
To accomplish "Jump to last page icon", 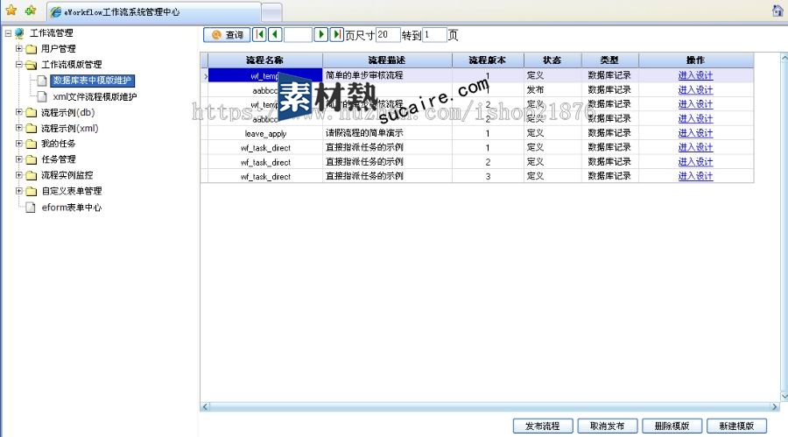I will (x=337, y=34).
